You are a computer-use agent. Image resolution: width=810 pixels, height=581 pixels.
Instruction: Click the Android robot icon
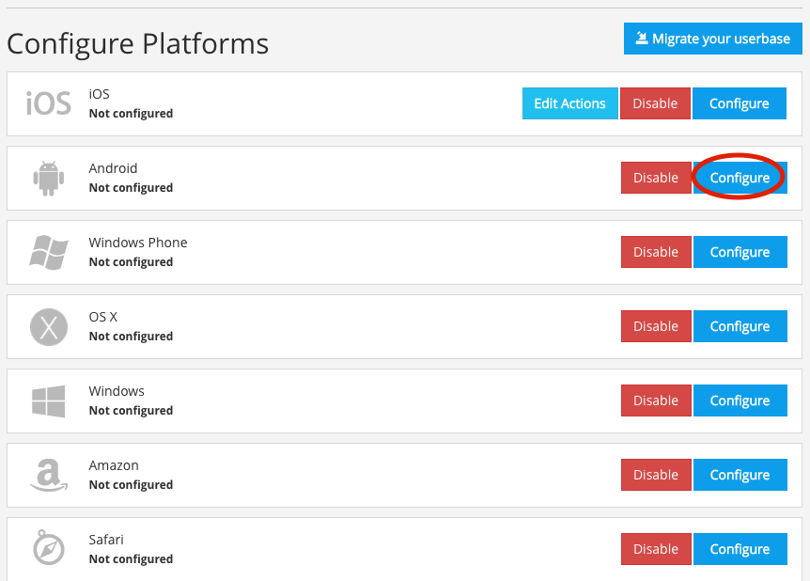click(x=49, y=179)
